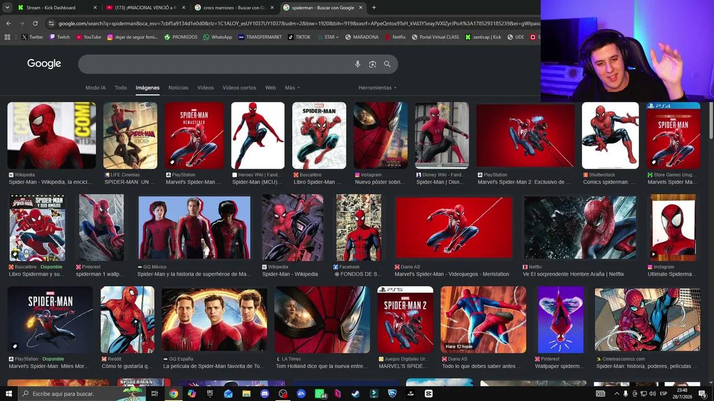Screen dimensions: 714x401
Task: Switch to the Vídeos tab
Action: [205, 87]
